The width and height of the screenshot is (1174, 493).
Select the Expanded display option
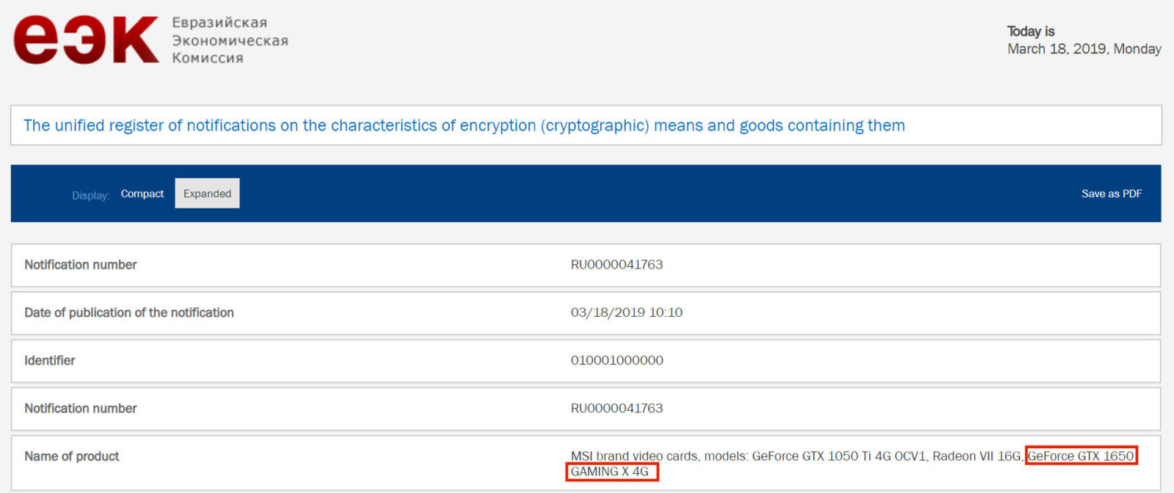click(207, 194)
